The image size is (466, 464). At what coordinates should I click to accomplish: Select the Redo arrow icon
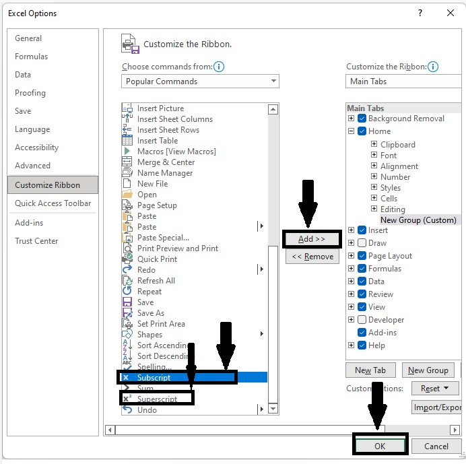[x=127, y=269]
